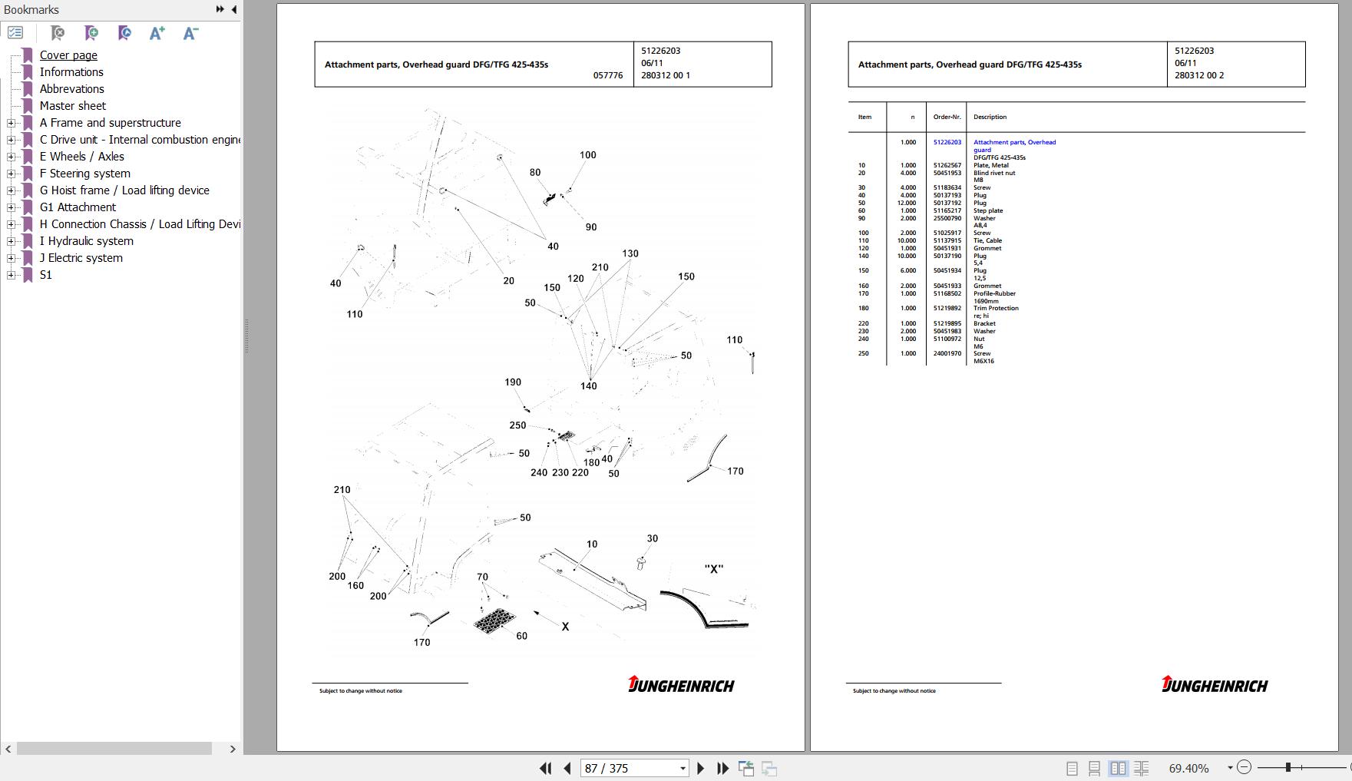This screenshot has height=781, width=1352.
Task: Expand G Hoist frame bookmark
Action: tap(11, 190)
